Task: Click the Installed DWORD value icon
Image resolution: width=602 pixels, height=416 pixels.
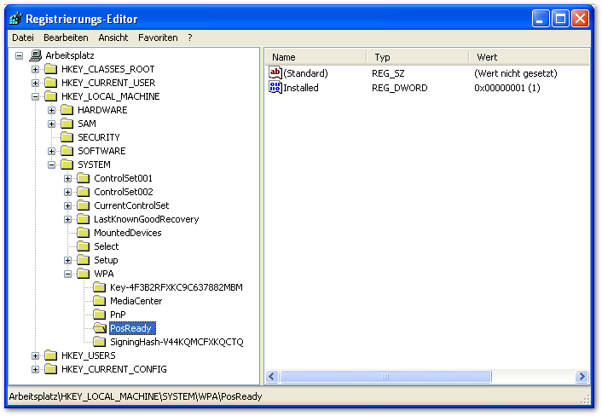Action: 275,88
